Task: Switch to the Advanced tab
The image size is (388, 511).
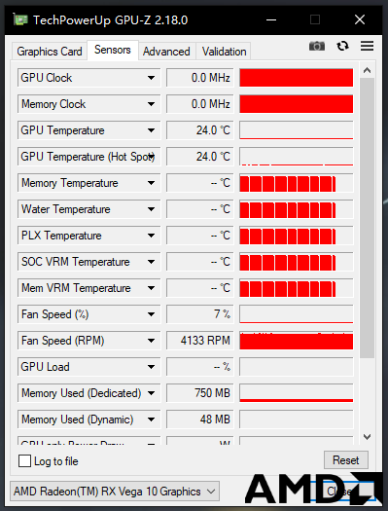Action: [166, 52]
